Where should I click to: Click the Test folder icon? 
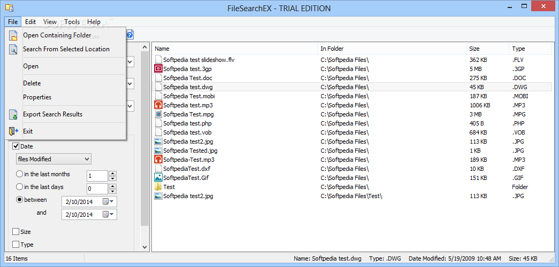click(x=158, y=187)
